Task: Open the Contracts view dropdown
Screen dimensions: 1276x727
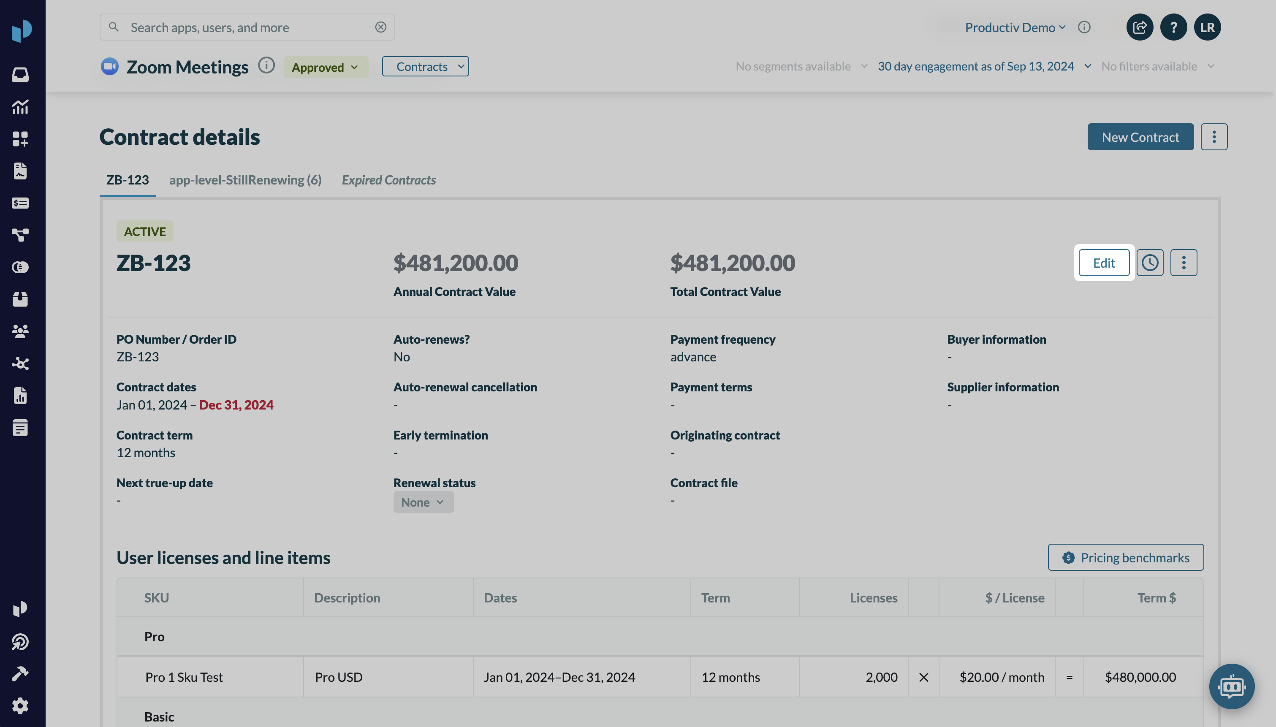Action: click(425, 66)
